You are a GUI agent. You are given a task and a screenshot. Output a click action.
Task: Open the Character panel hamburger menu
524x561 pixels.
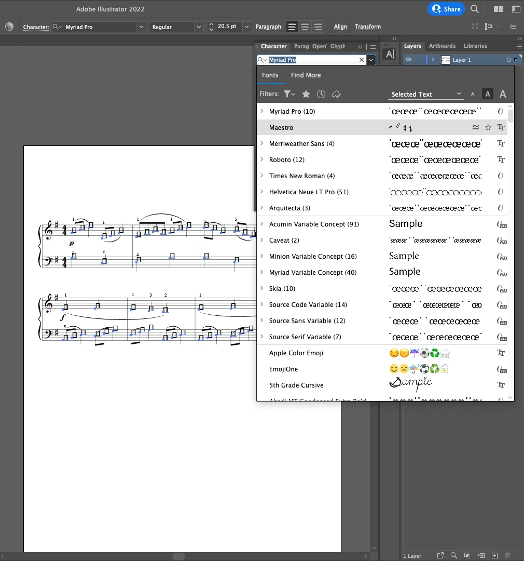point(373,47)
